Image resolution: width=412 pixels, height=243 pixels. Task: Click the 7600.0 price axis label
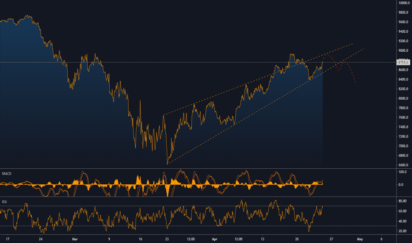tap(403, 118)
